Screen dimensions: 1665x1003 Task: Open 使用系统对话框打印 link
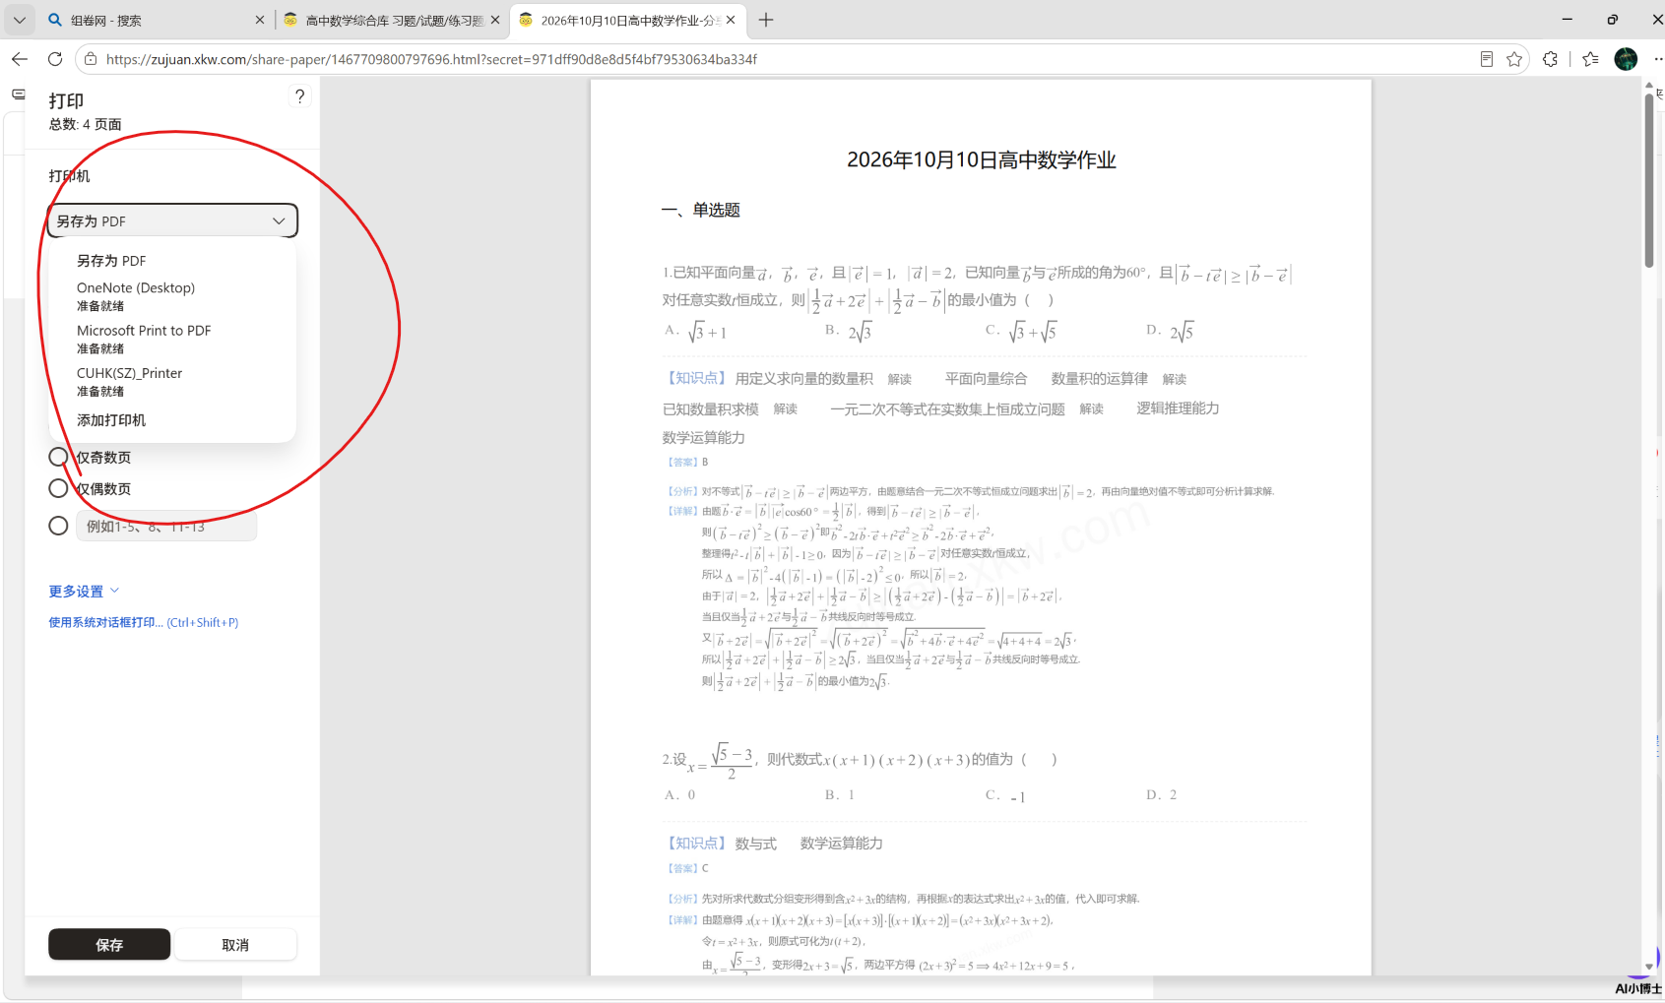[144, 622]
